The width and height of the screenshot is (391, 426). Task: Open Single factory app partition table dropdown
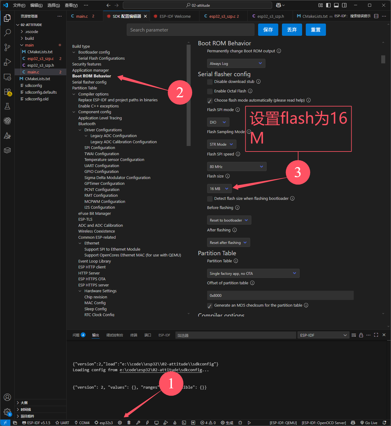tap(253, 273)
